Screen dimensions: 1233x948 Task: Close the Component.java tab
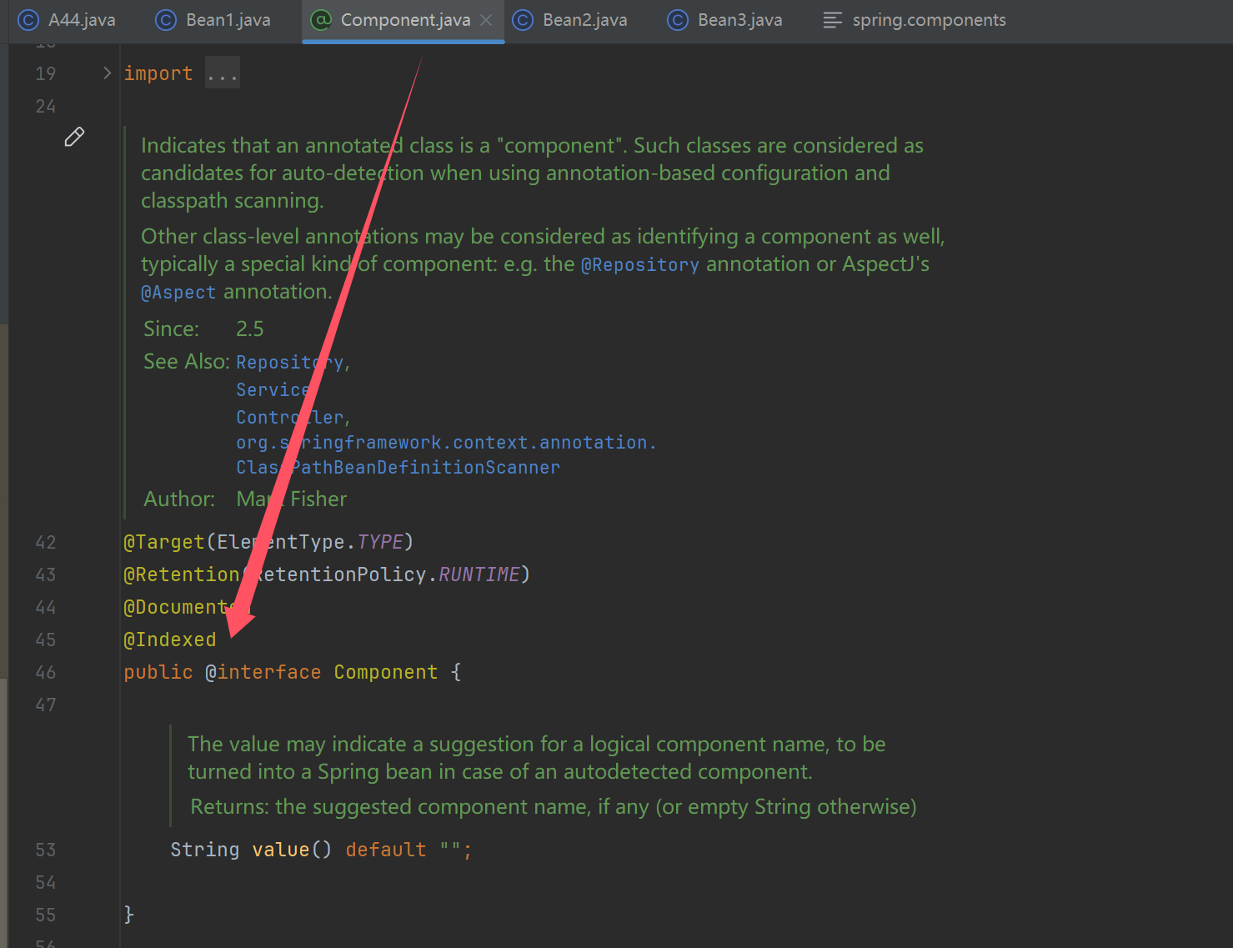tap(486, 20)
